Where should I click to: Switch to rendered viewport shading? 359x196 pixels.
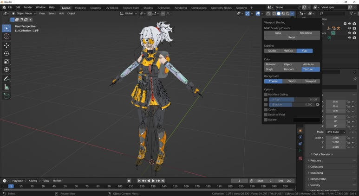pyautogui.click(x=287, y=13)
